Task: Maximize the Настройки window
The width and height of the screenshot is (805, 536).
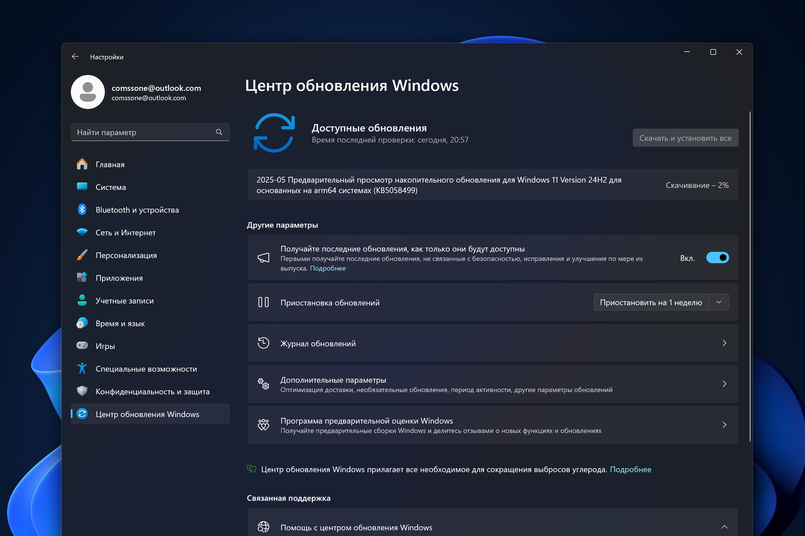Action: point(713,52)
